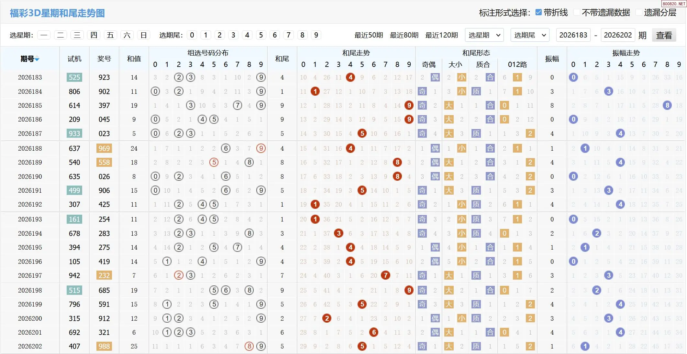The image size is (687, 354).
Task: Select weekday 三 filter box
Action: 77,35
